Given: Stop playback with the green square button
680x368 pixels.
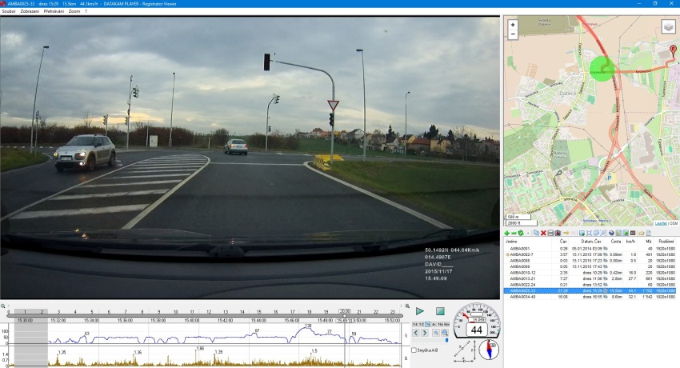Looking at the screenshot, I should tap(440, 311).
